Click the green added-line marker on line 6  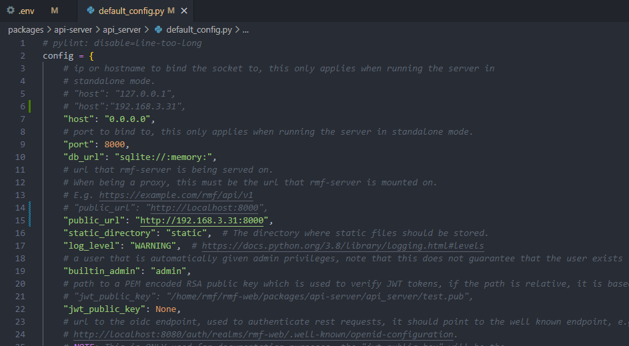[x=30, y=106]
